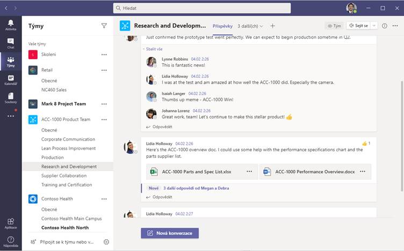This screenshot has height=251, width=404.
Task: Reply under the ACC-1000 overview post
Action: [159, 197]
